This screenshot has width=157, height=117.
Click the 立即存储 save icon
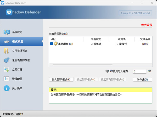7,69
